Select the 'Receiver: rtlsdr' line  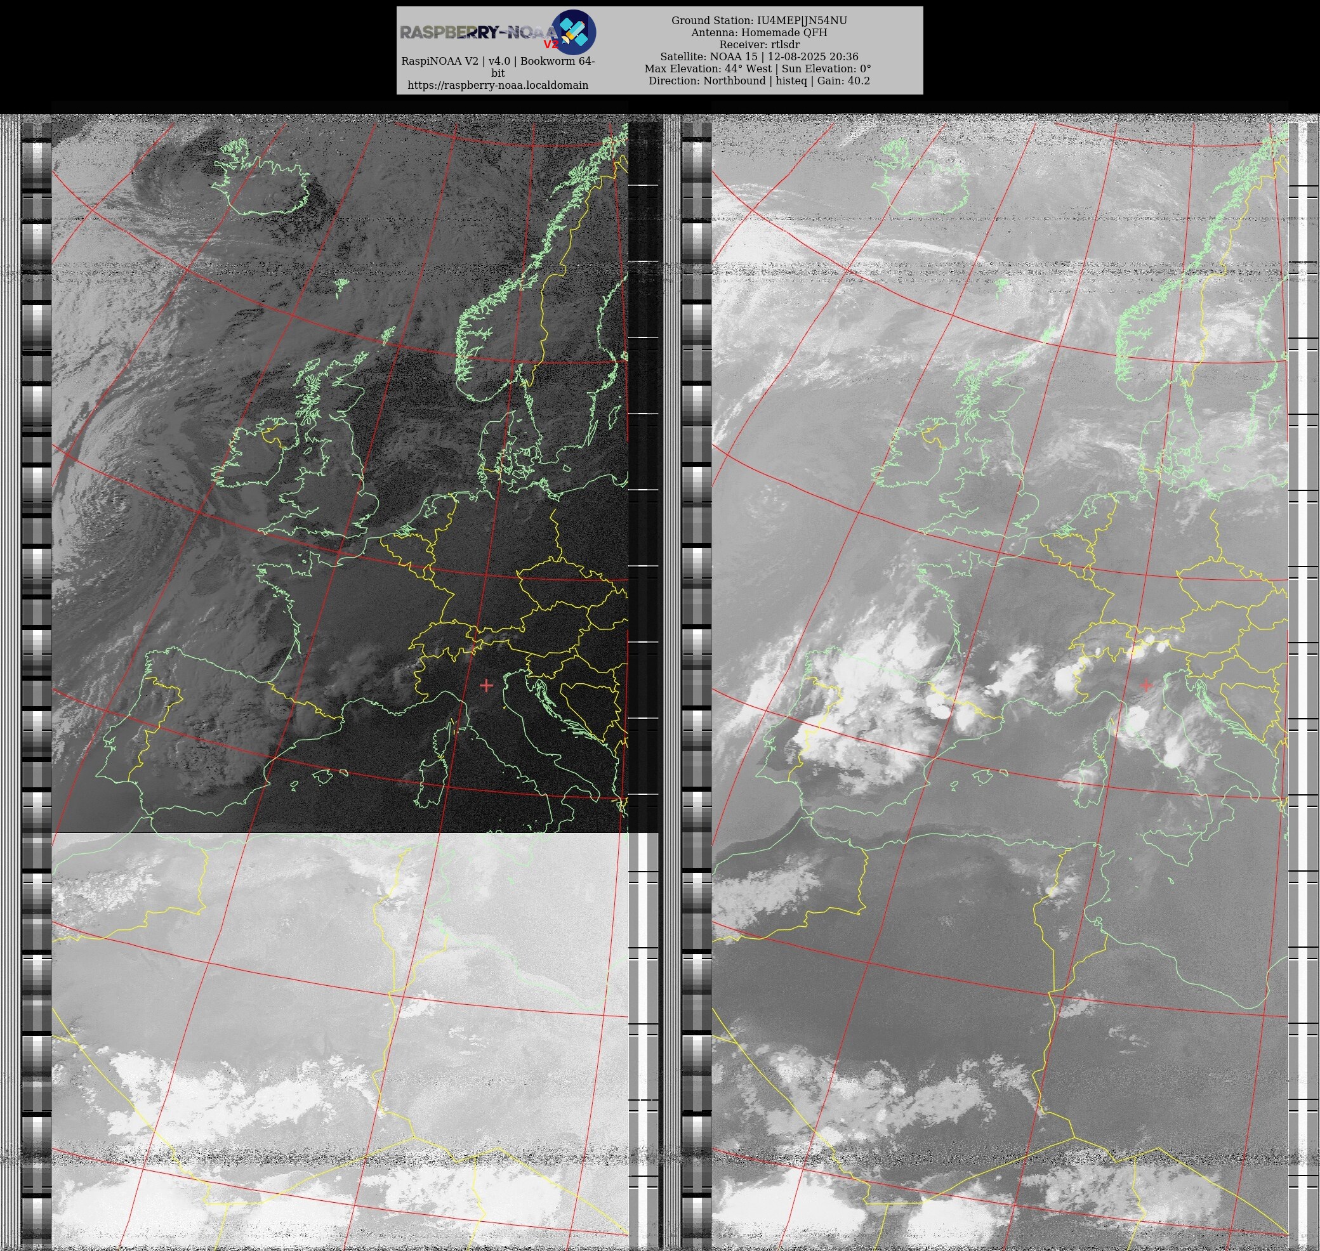click(759, 44)
